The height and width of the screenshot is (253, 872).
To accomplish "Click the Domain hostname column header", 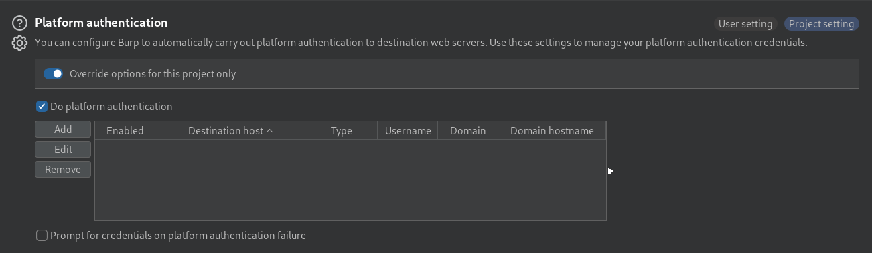I will coord(552,131).
